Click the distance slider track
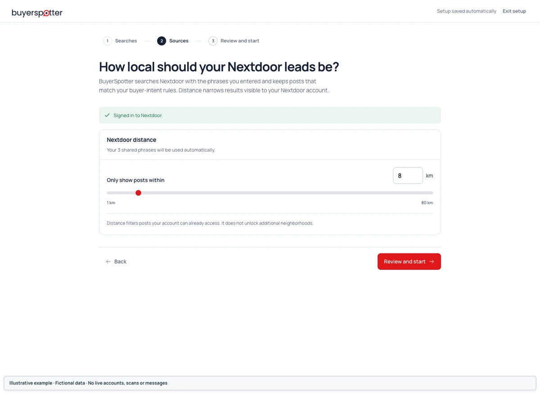 click(270, 193)
